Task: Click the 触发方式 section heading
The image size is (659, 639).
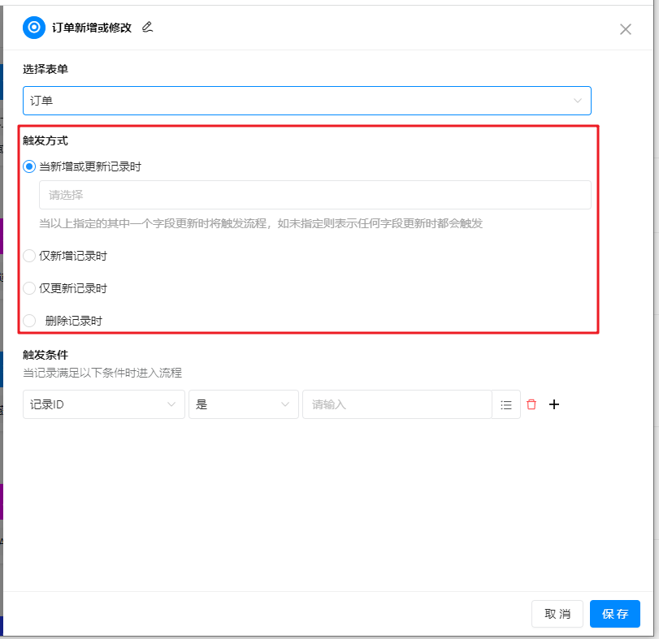Action: click(x=46, y=140)
